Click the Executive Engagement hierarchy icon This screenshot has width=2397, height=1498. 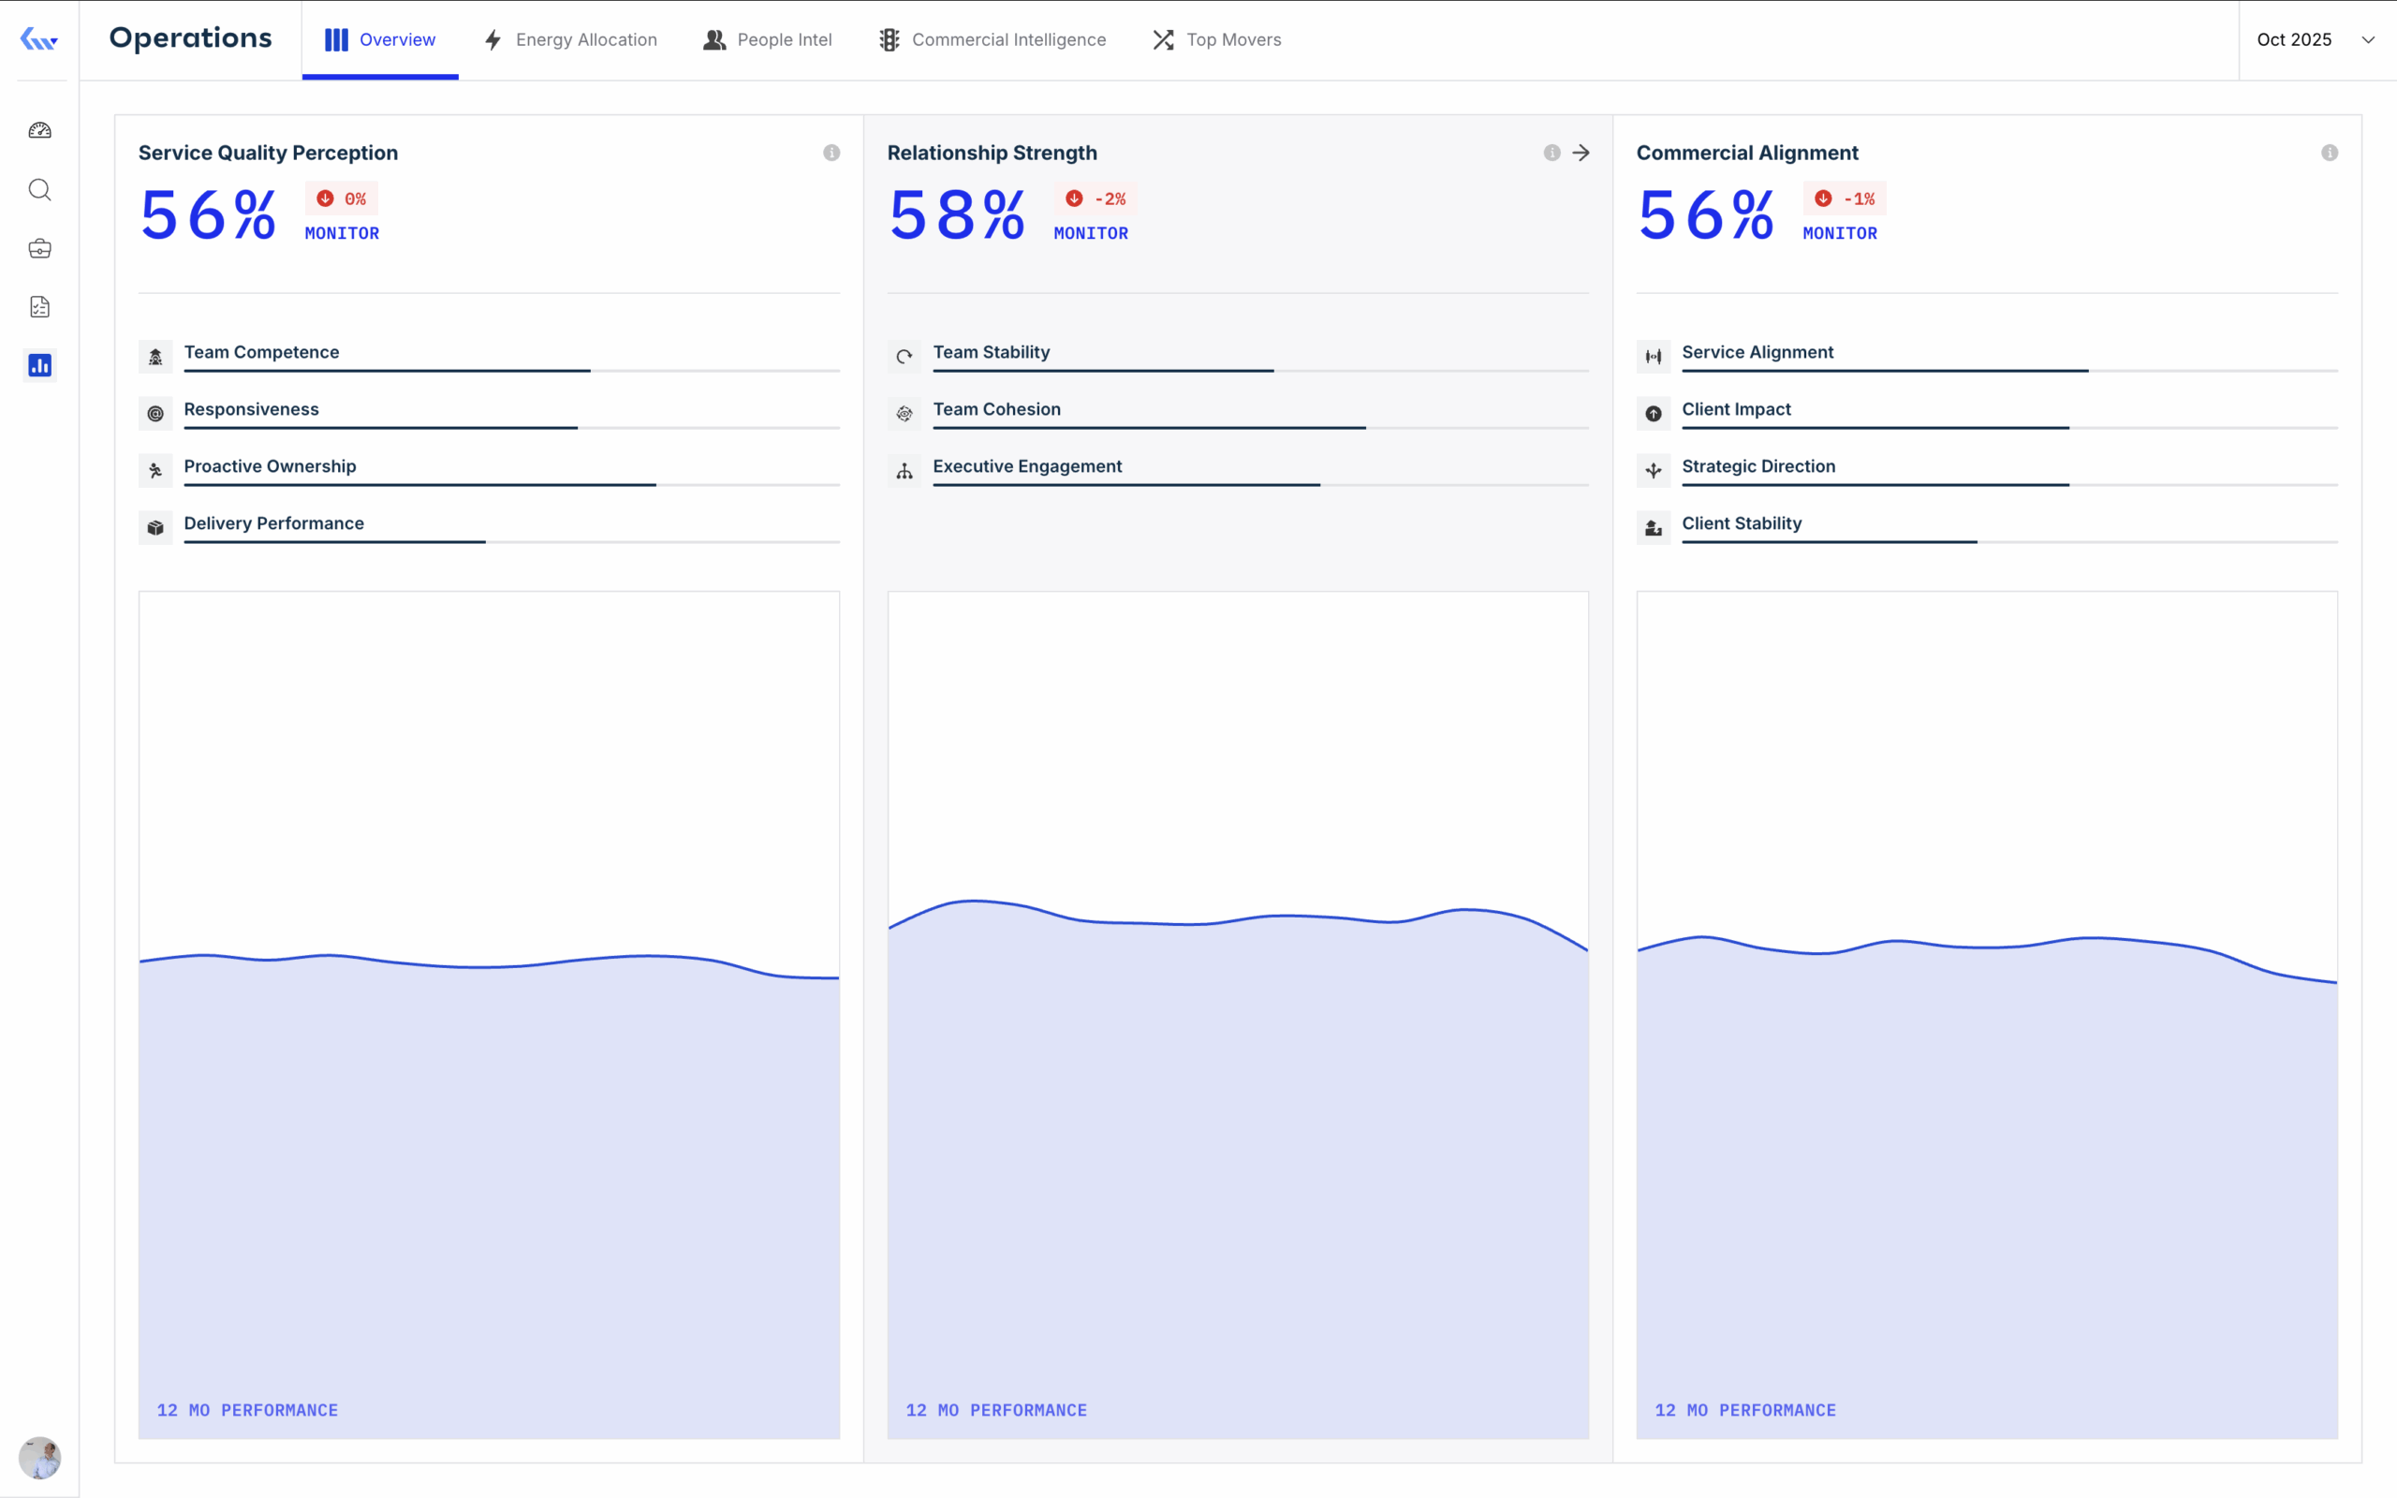point(904,471)
